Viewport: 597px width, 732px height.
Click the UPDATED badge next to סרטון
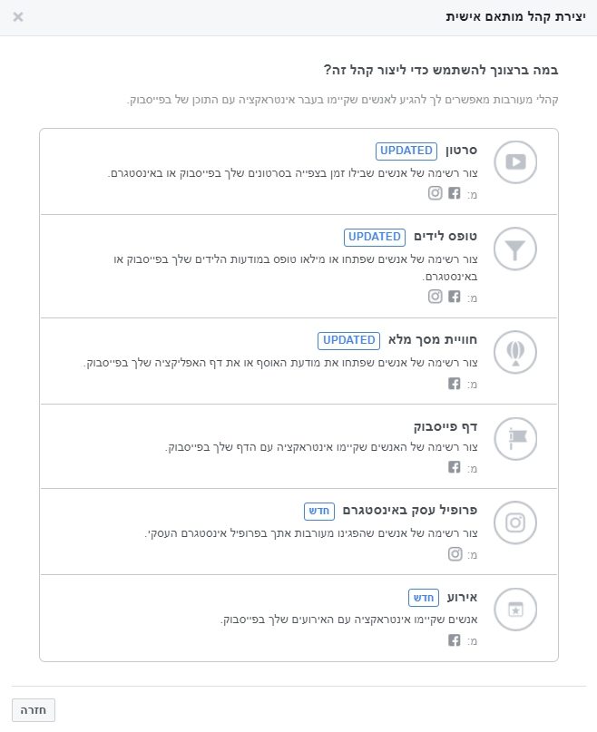(x=406, y=151)
